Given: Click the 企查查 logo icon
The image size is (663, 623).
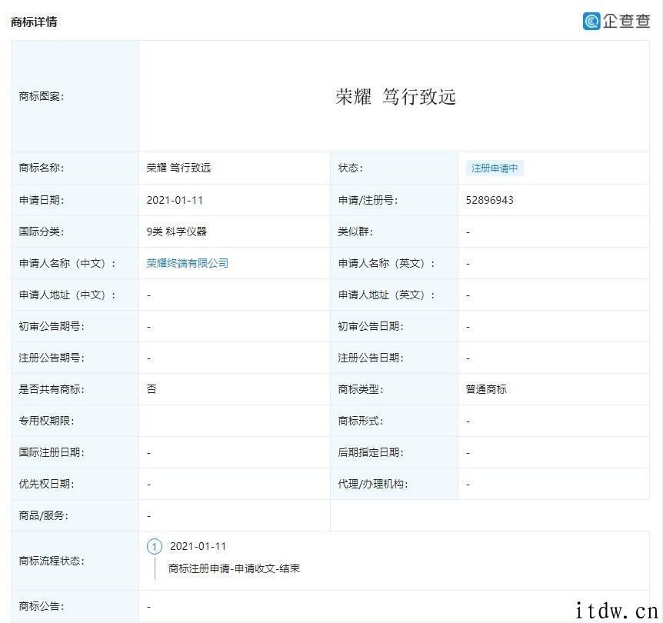Looking at the screenshot, I should point(591,21).
